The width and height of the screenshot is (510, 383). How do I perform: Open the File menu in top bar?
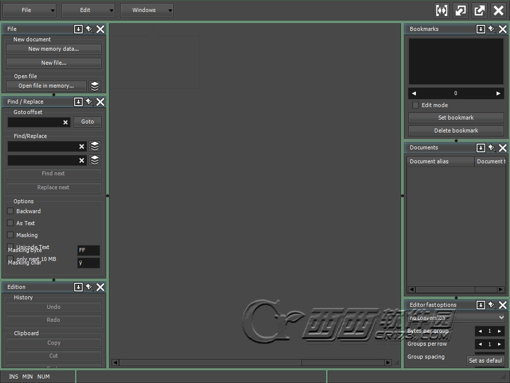coord(29,10)
